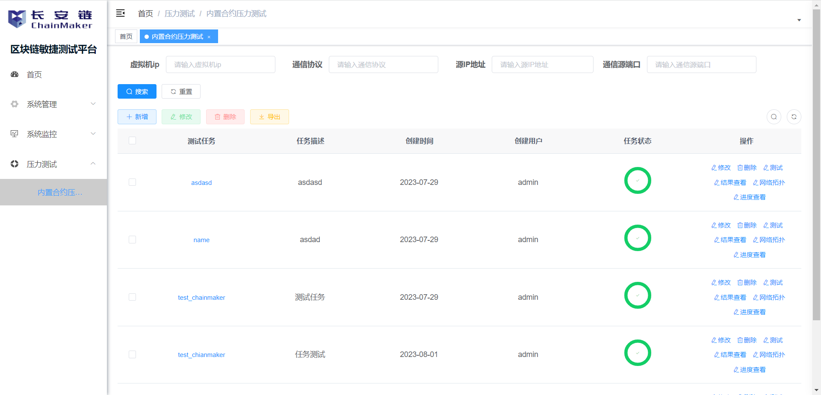The width and height of the screenshot is (821, 395).
Task: Expand the 系统监控 sidebar menu
Action: [x=53, y=134]
